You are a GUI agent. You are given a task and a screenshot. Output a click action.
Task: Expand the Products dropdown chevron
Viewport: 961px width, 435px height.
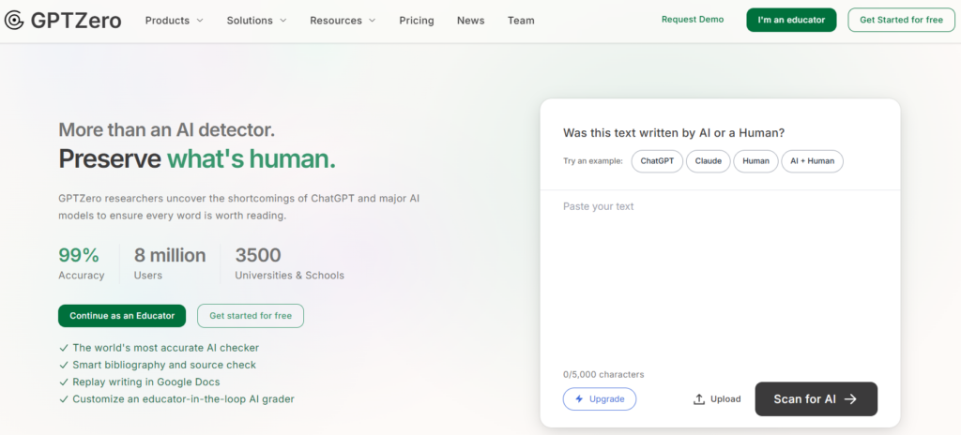200,21
